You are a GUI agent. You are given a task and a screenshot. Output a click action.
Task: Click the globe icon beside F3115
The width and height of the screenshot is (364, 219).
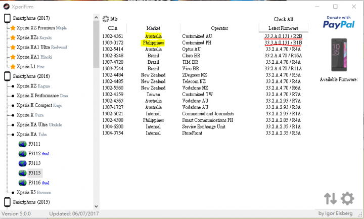point(23,173)
